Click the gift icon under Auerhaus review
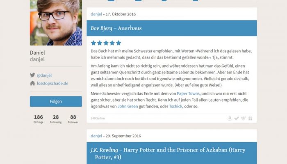The width and height of the screenshot is (287, 164). pos(250,118)
